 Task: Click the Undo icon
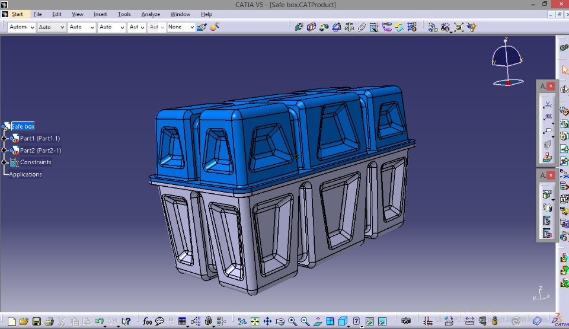pyautogui.click(x=99, y=321)
